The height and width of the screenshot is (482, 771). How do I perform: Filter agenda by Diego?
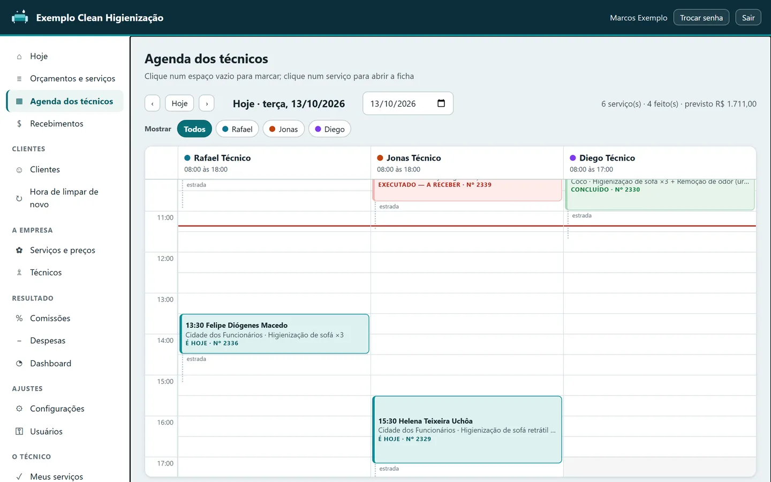click(x=330, y=129)
